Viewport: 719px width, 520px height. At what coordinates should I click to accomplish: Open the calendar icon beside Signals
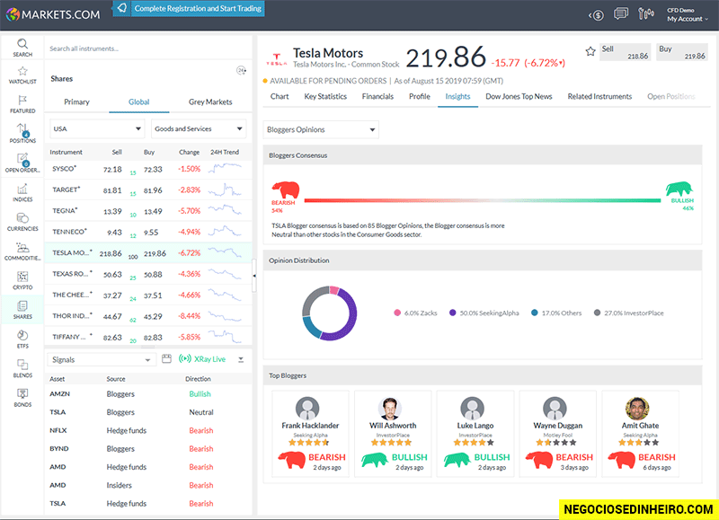click(x=166, y=358)
